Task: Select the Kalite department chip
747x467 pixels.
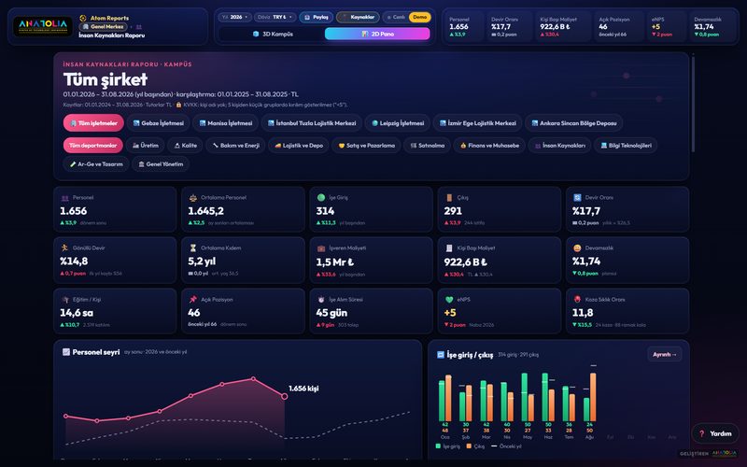Action: click(x=185, y=146)
